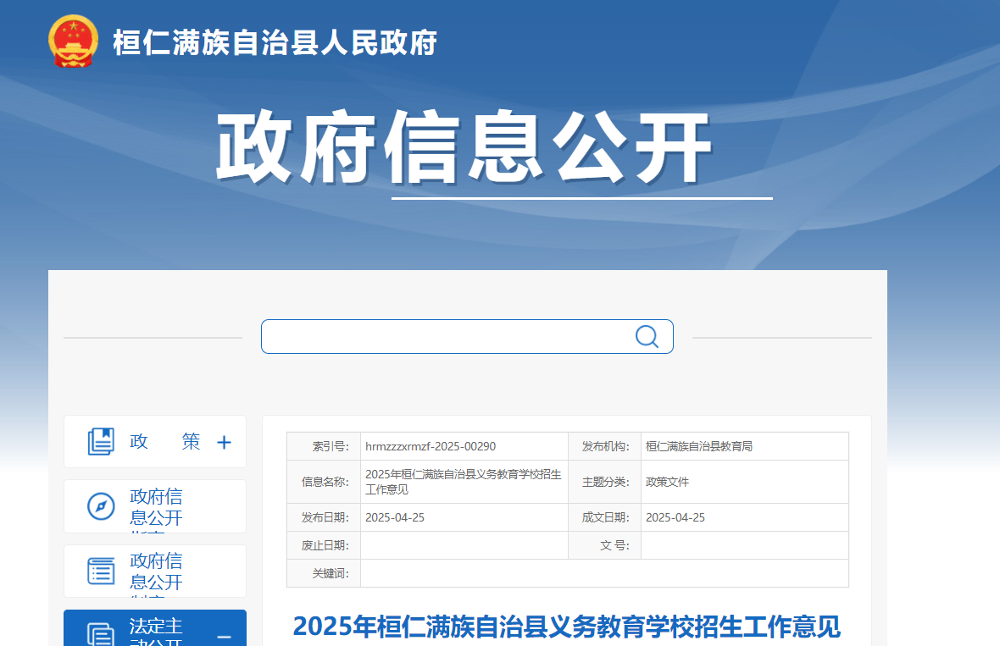Expand the 政策 section with plus sign
This screenshot has width=1000, height=646.
point(224,442)
